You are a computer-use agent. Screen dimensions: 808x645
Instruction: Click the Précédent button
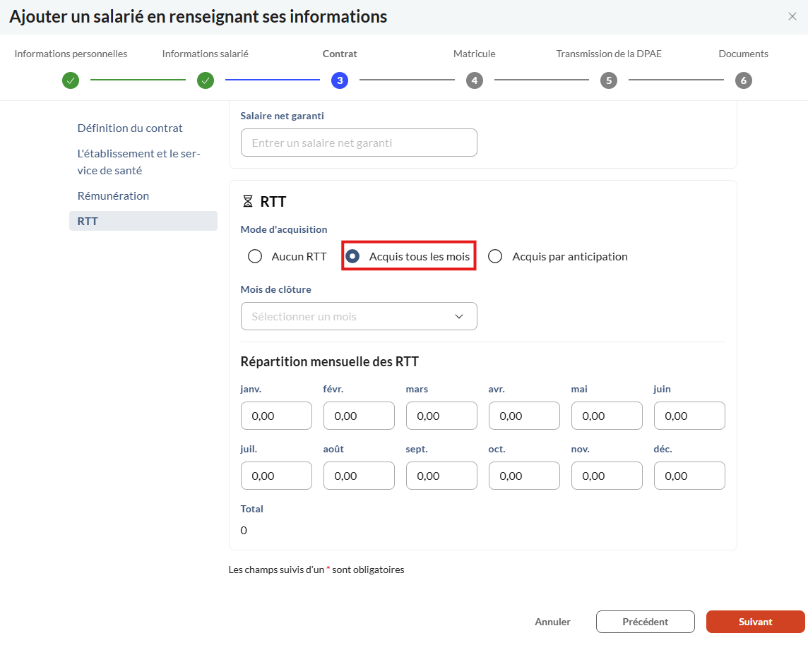coord(645,622)
